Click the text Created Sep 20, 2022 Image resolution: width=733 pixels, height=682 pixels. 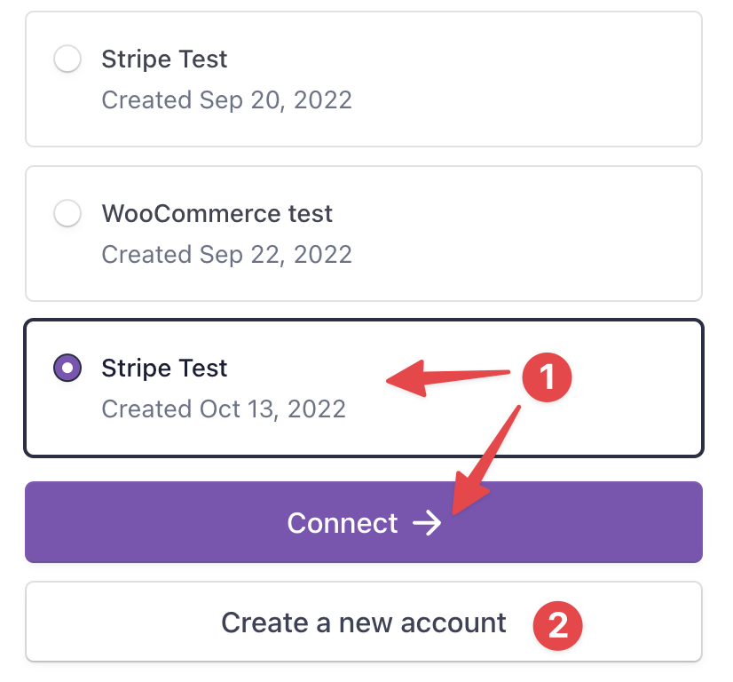point(227,100)
